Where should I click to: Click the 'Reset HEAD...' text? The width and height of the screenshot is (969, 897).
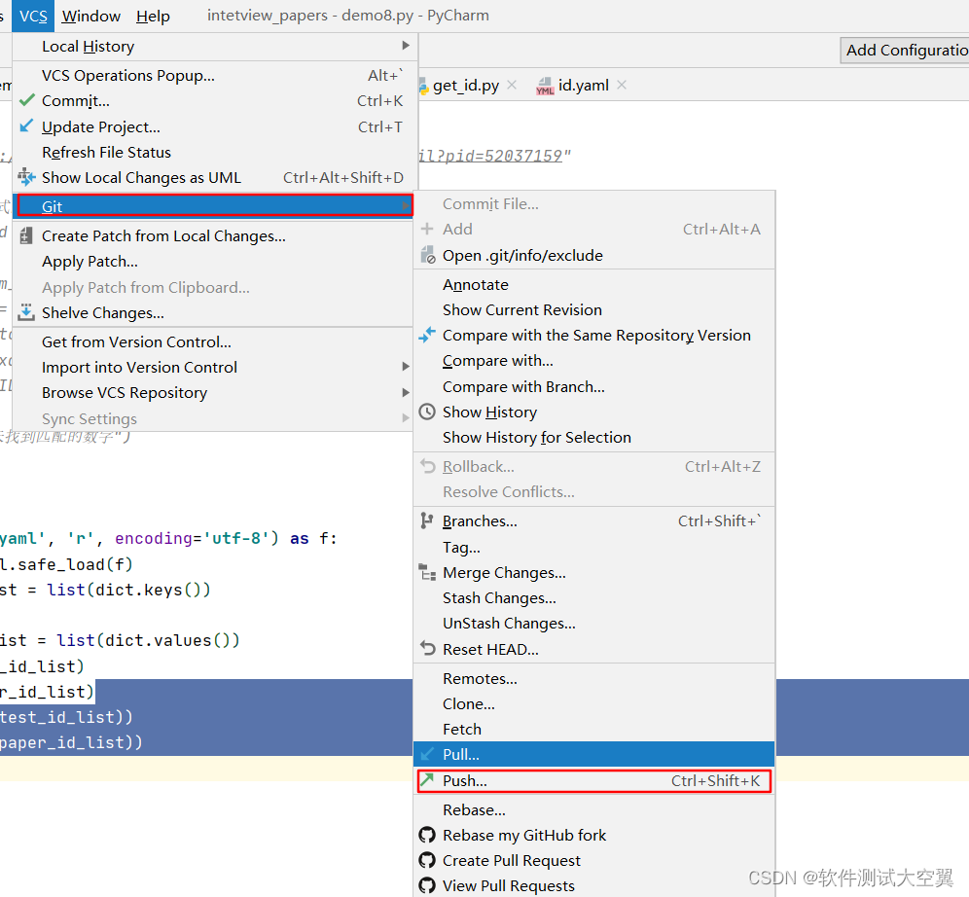490,649
